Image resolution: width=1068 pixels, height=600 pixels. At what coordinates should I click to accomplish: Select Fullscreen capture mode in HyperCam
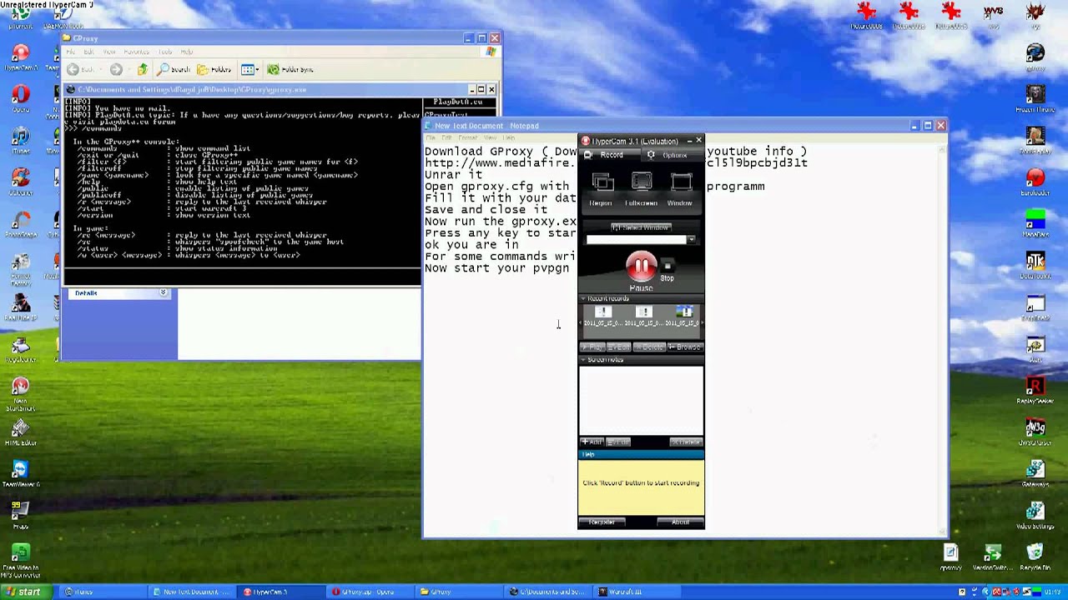[641, 189]
